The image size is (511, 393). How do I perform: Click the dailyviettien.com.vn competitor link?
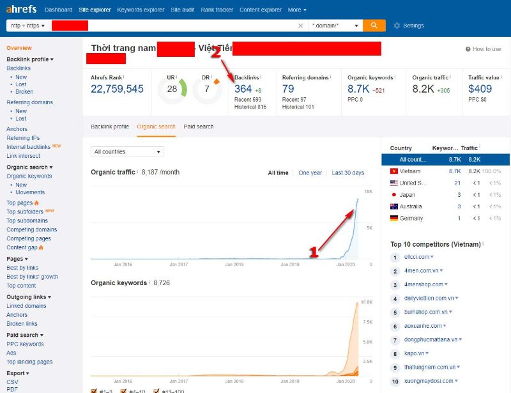coord(429,298)
